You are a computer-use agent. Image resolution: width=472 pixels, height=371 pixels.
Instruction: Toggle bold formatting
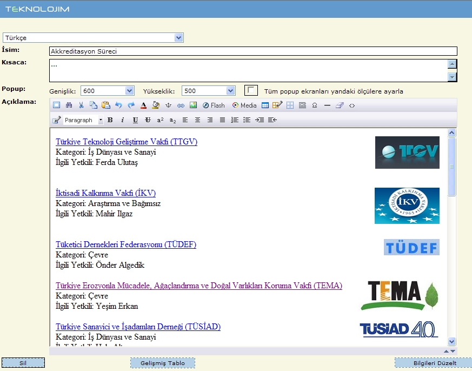pyautogui.click(x=110, y=120)
